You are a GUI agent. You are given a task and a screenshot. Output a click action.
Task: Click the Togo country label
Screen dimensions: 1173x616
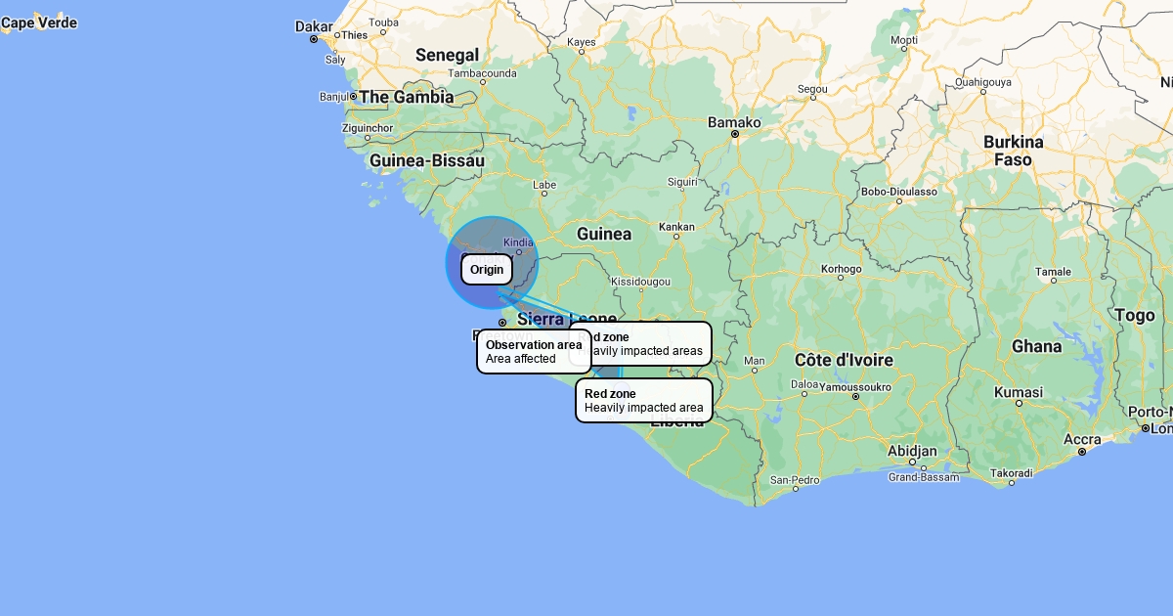[1135, 316]
